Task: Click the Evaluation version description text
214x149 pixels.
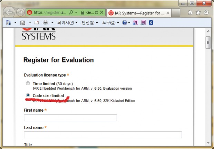Action: tap(82, 89)
